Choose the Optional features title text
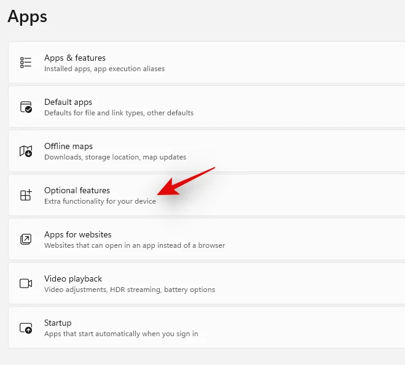This screenshot has height=365, width=405. click(x=77, y=190)
